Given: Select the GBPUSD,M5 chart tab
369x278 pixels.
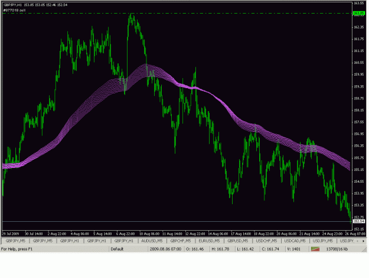Looking at the screenshot, I should coord(238,241).
